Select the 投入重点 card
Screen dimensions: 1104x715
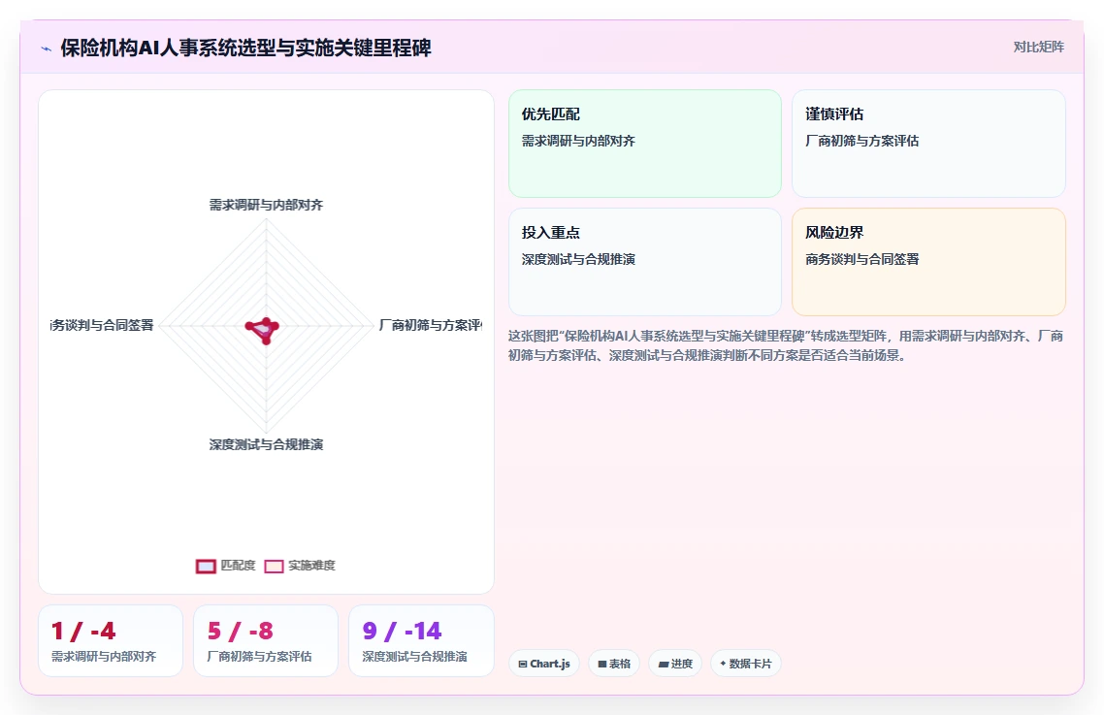click(645, 261)
